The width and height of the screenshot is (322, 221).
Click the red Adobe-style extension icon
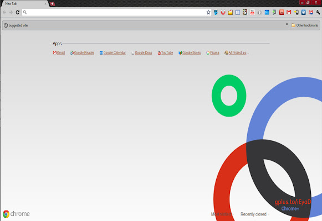[282, 13]
